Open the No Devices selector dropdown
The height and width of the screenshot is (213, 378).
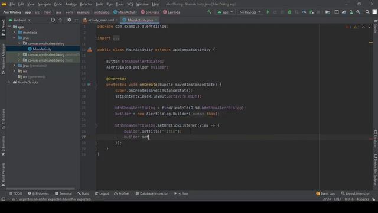click(250, 12)
